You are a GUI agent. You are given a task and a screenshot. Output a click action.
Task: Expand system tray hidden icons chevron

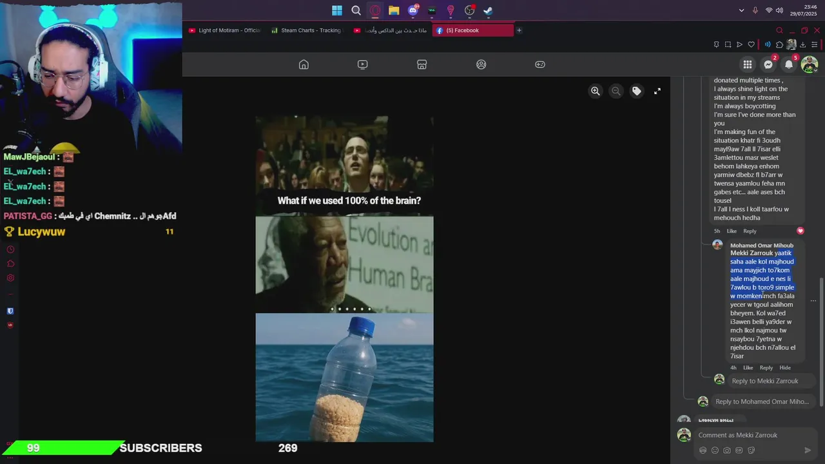point(742,10)
